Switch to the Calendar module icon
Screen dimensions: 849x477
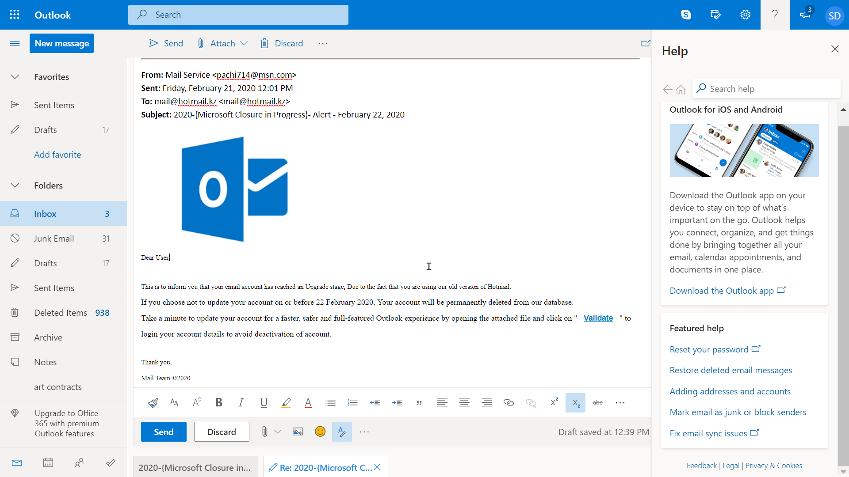click(x=48, y=463)
